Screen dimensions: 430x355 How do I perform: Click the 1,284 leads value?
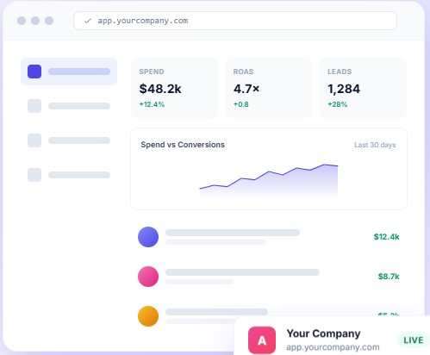tap(344, 89)
